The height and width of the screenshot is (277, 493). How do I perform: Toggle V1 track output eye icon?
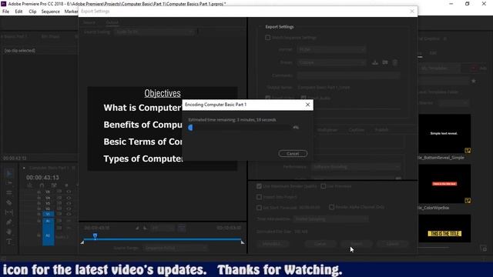69,214
